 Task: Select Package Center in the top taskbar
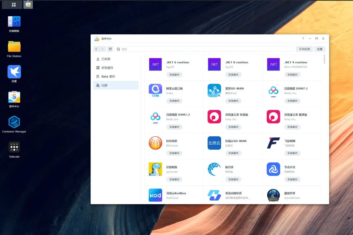(x=28, y=5)
